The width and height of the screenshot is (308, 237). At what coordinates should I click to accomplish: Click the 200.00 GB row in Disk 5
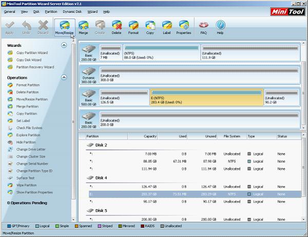pyautogui.click(x=195, y=220)
